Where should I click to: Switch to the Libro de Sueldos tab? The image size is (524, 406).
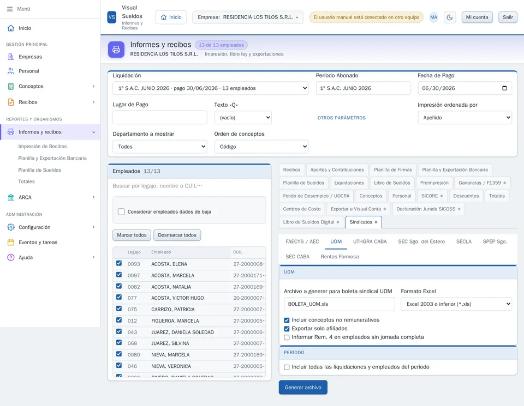click(392, 183)
